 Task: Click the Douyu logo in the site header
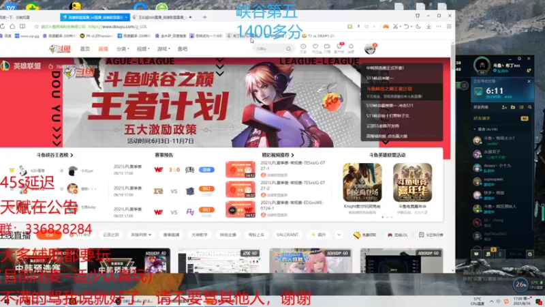[x=60, y=49]
